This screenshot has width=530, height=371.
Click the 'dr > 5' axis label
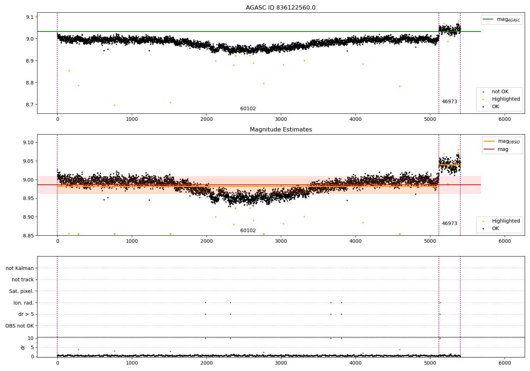[x=26, y=314]
